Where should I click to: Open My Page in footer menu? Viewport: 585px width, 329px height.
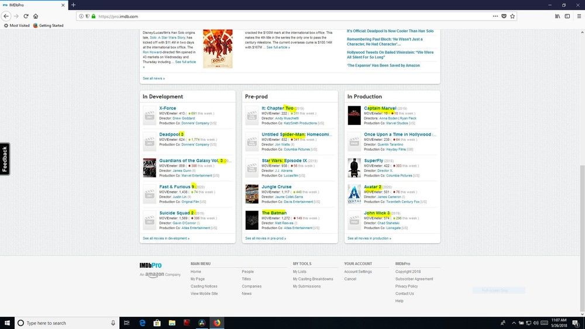coord(197,279)
